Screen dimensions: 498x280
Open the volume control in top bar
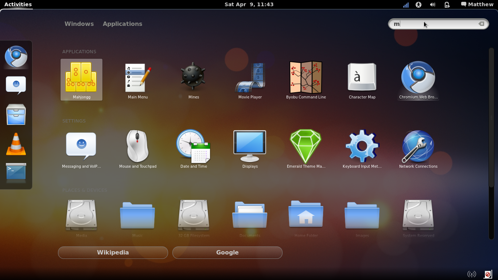(x=433, y=4)
